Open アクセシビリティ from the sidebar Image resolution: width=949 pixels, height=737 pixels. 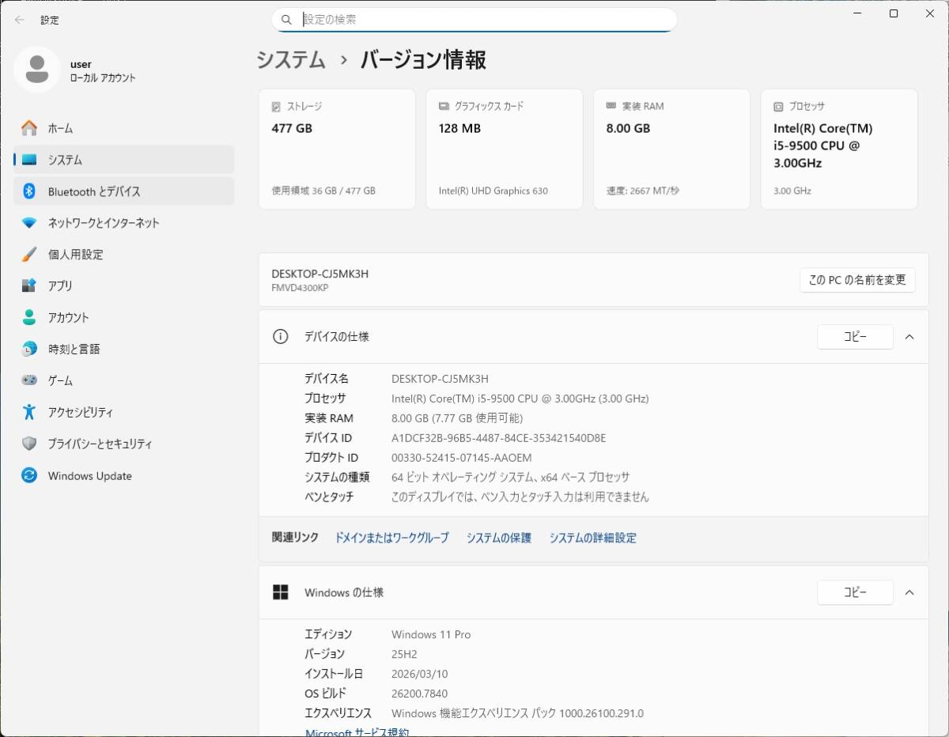[x=29, y=412]
